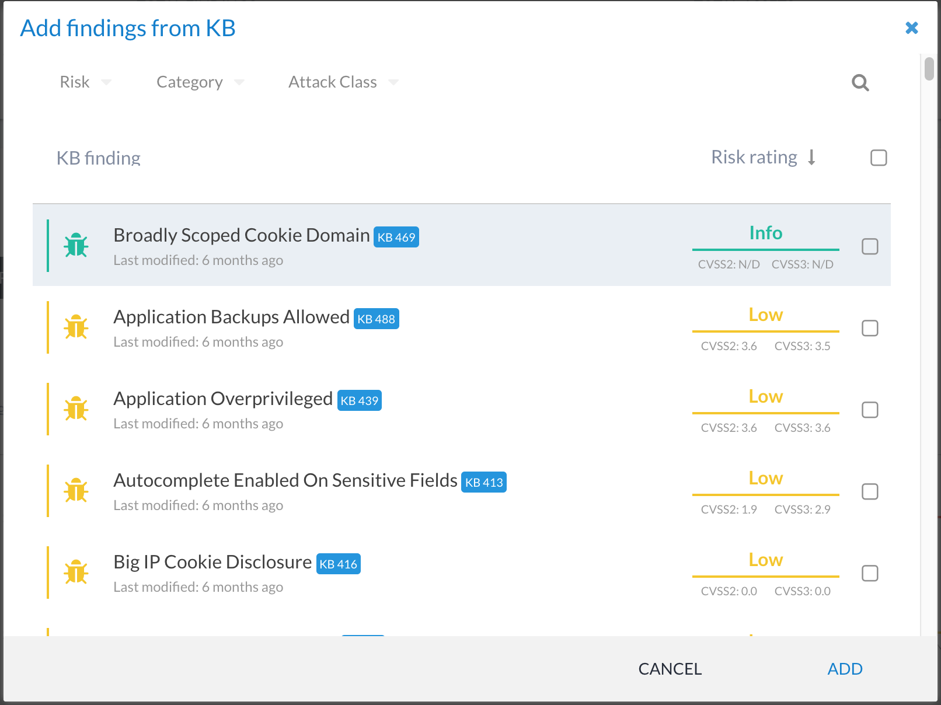941x705 pixels.
Task: Click the bug icon for Application Backups Allowed
Action: pyautogui.click(x=76, y=327)
